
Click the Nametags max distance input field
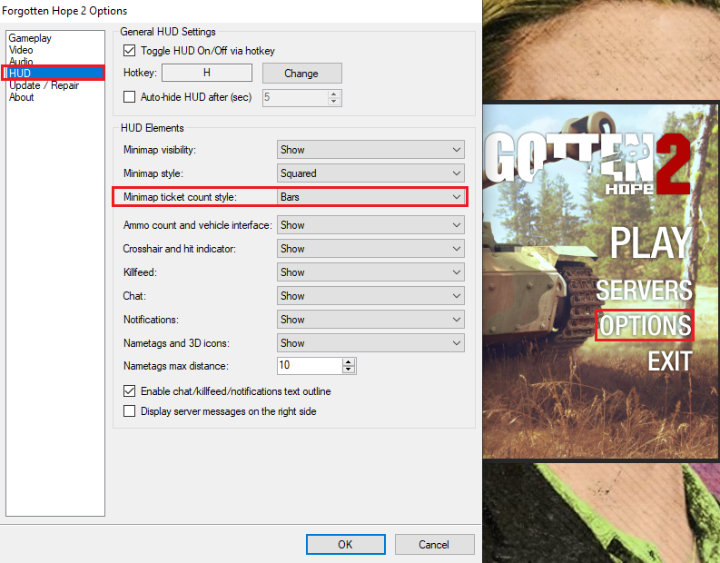point(309,365)
